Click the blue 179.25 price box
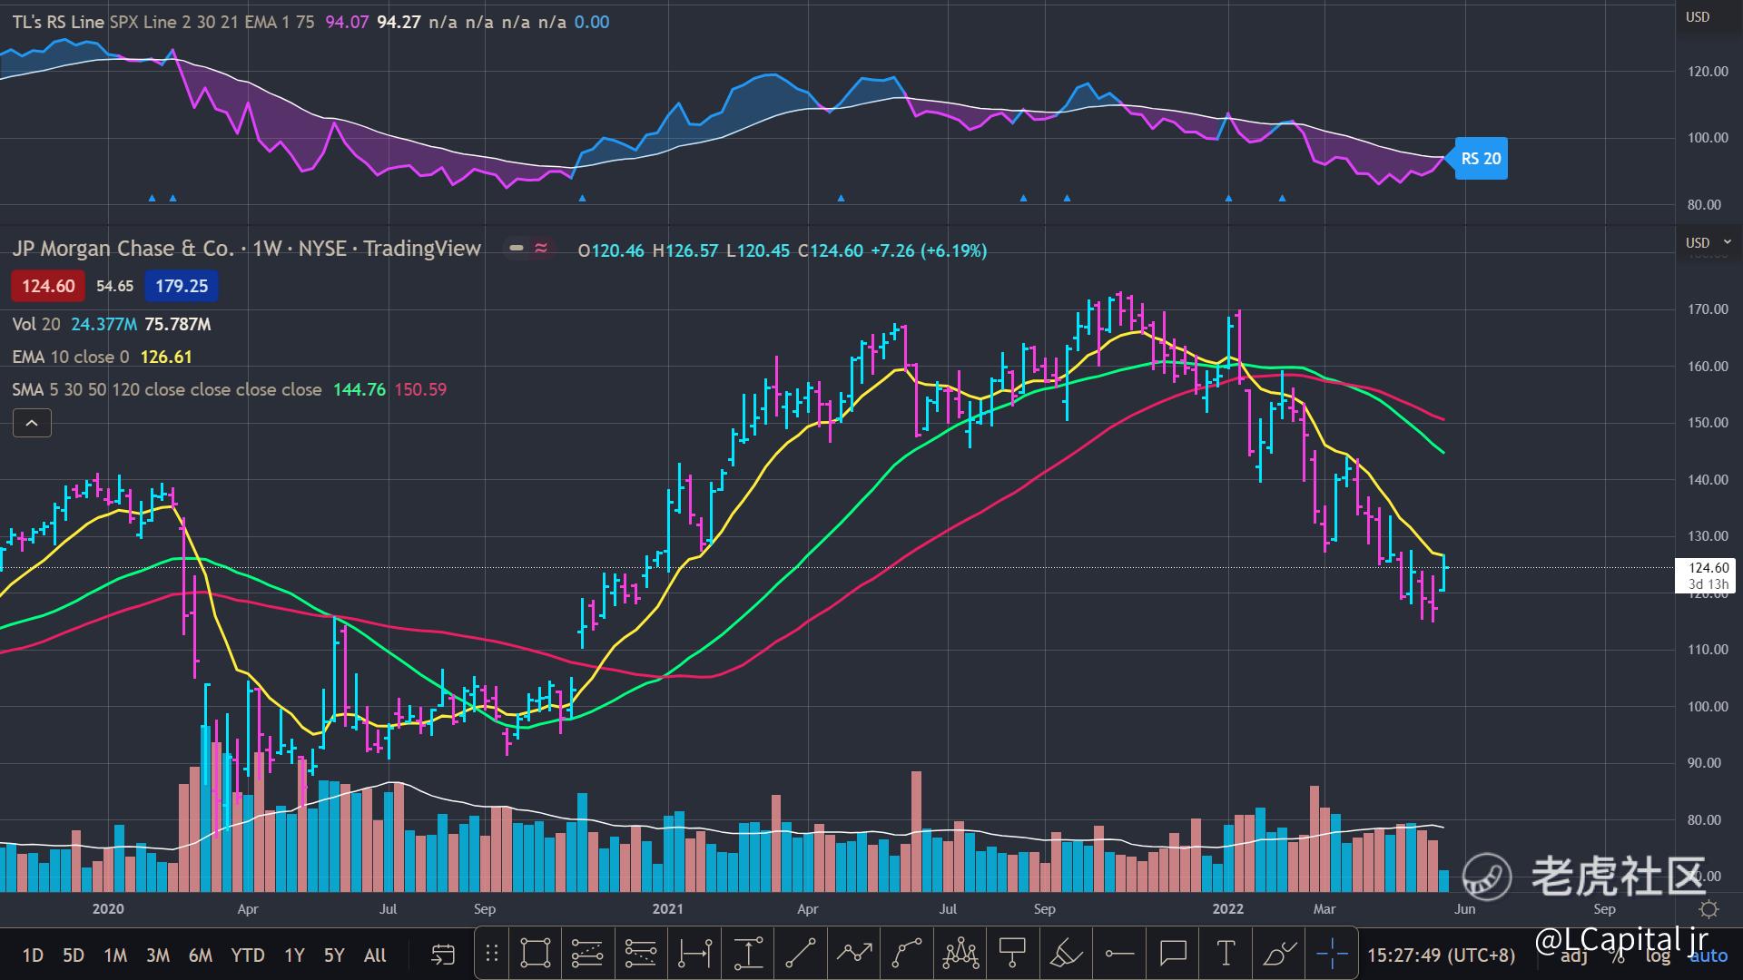The image size is (1743, 980). (181, 286)
